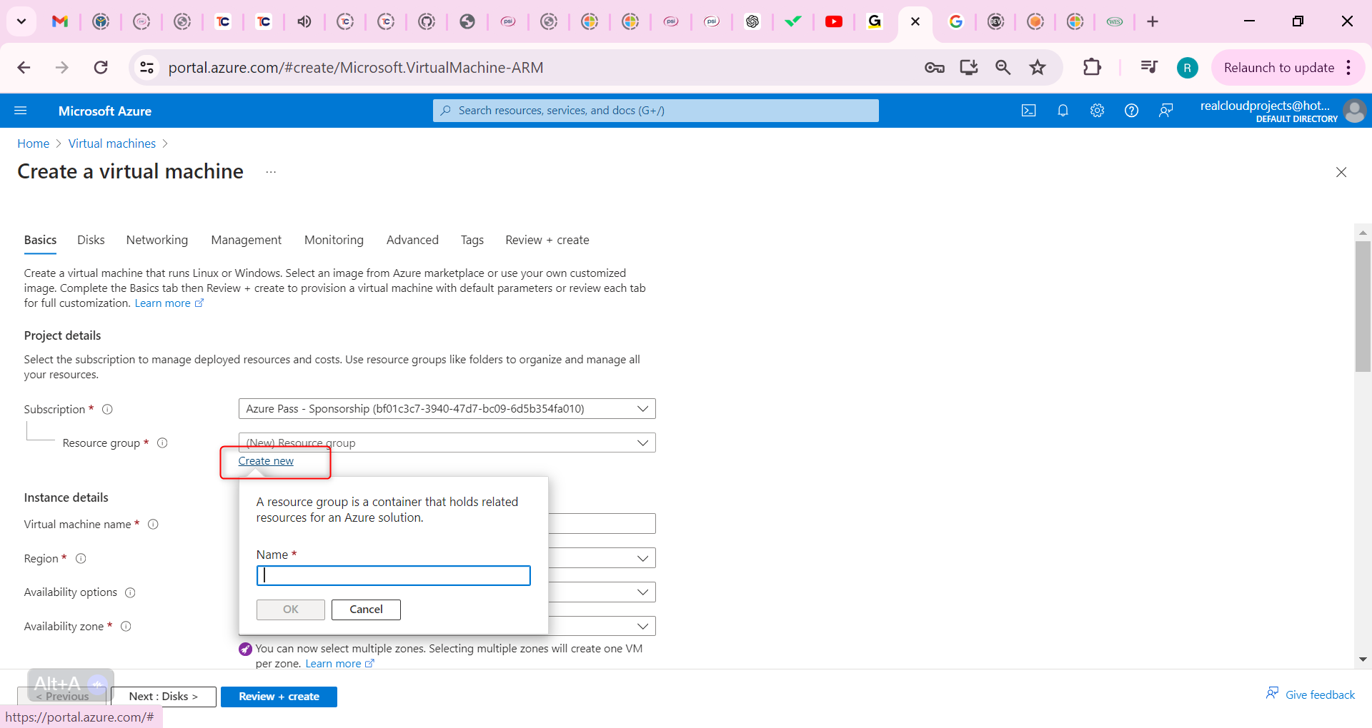
Task: Click the blue Review + create button
Action: click(279, 697)
